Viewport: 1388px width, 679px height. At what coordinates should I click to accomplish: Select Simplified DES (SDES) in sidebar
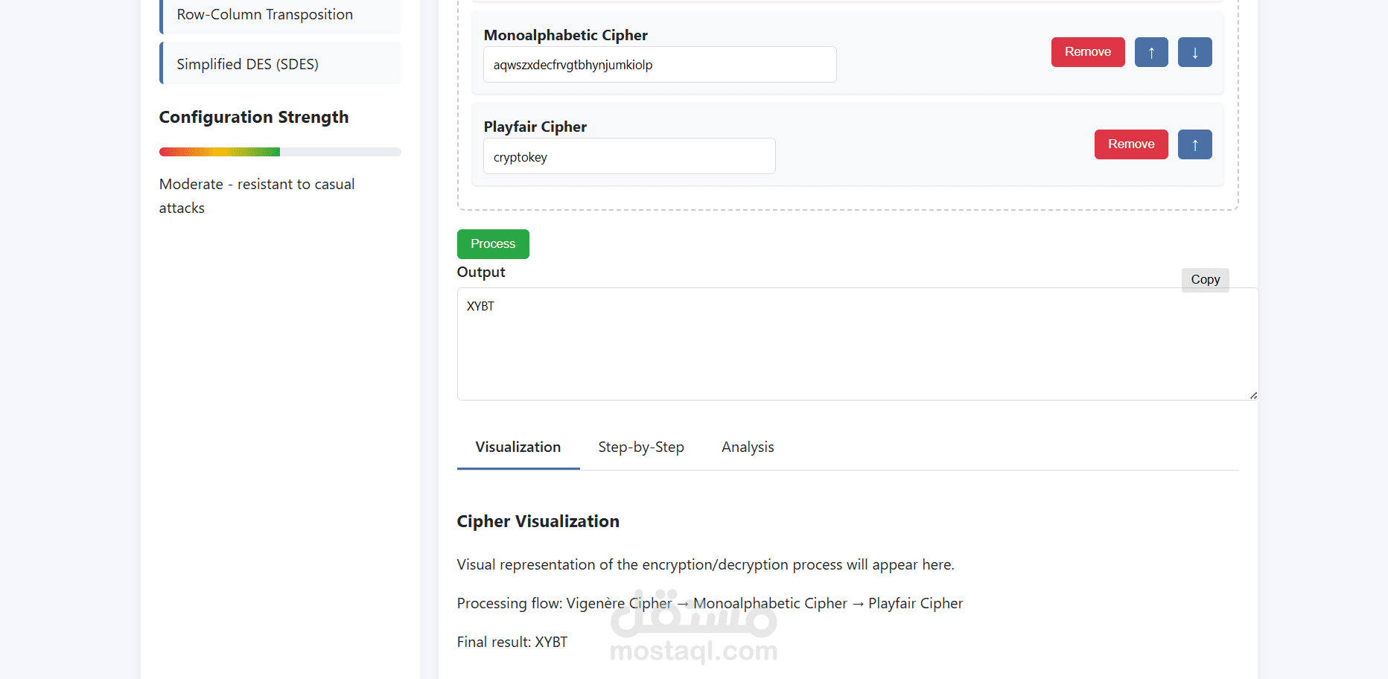tap(281, 63)
